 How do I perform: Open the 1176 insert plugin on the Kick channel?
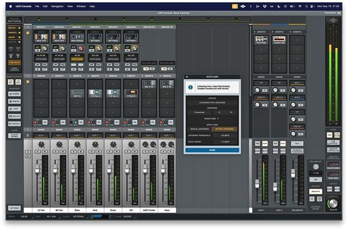coord(95,93)
